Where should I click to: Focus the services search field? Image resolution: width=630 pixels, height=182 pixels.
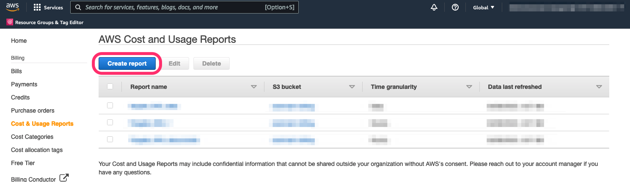184,7
